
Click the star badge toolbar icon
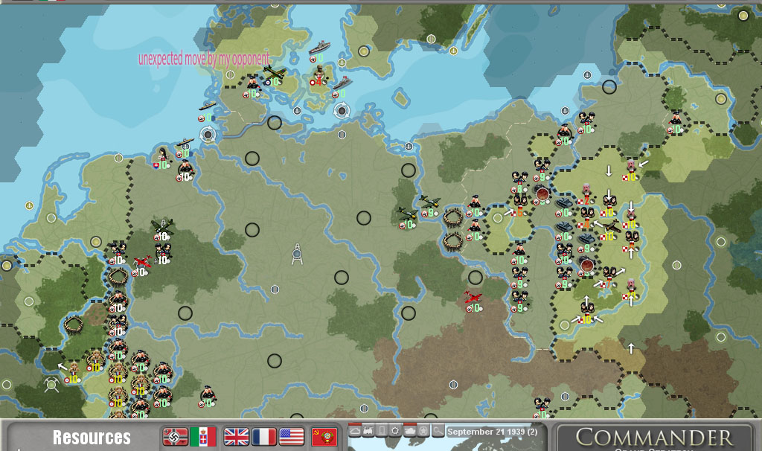click(423, 431)
